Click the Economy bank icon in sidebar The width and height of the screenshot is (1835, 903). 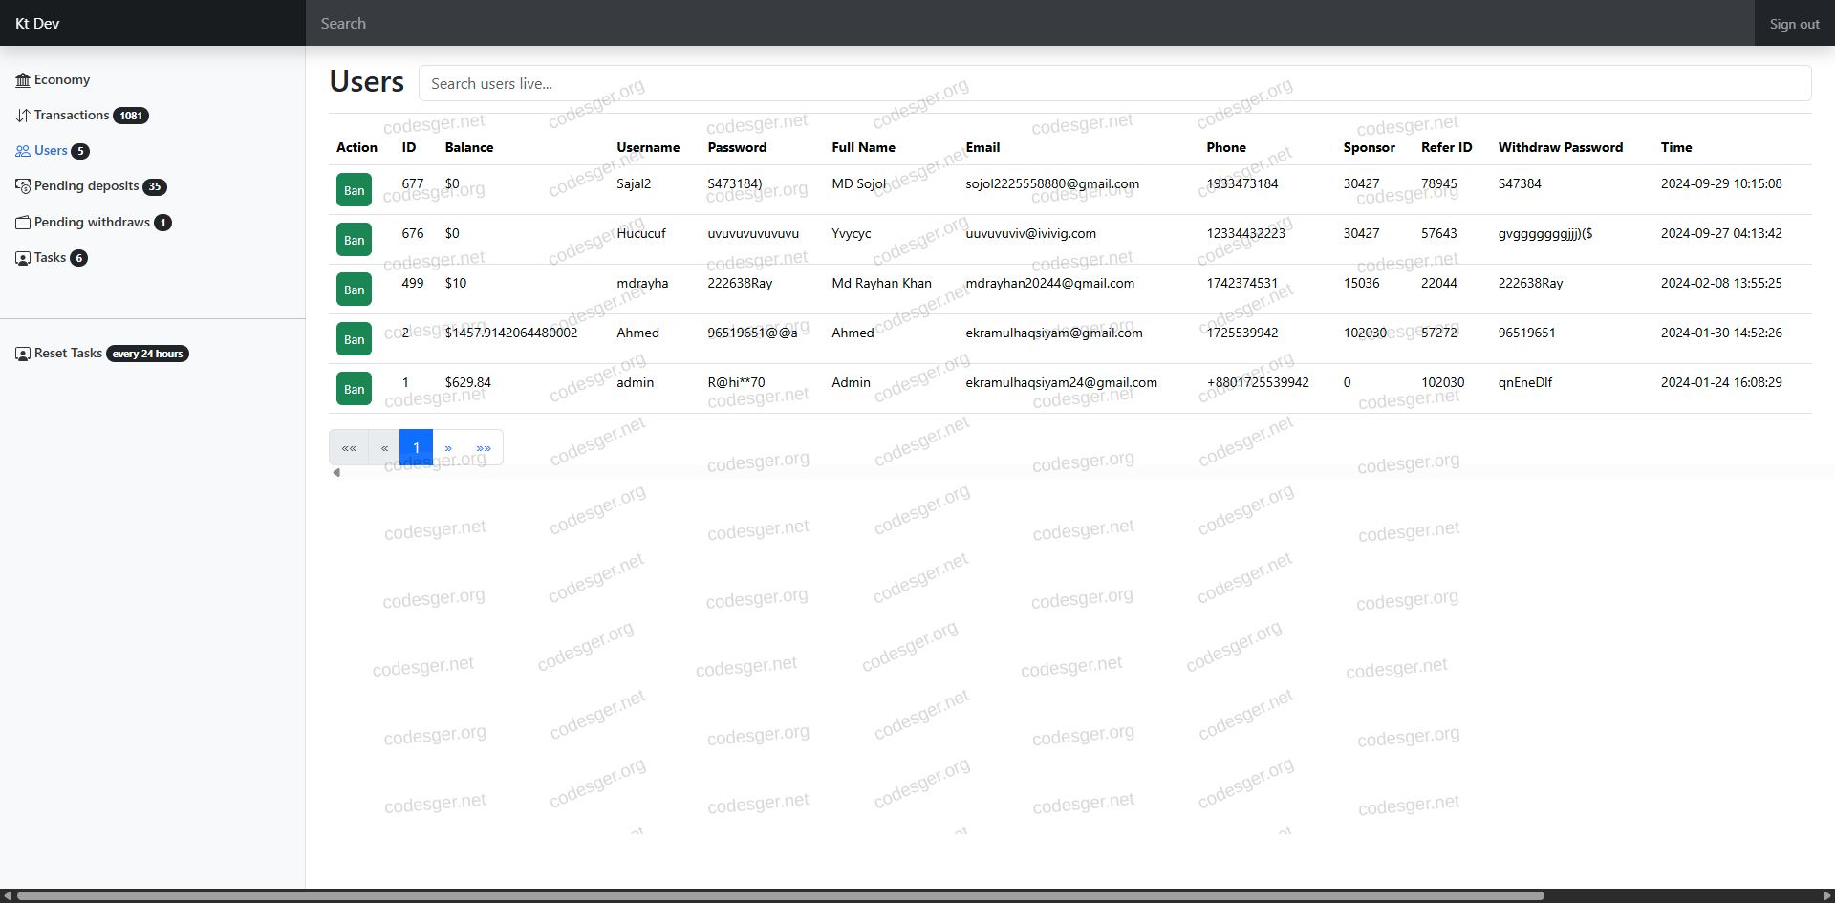pos(23,80)
